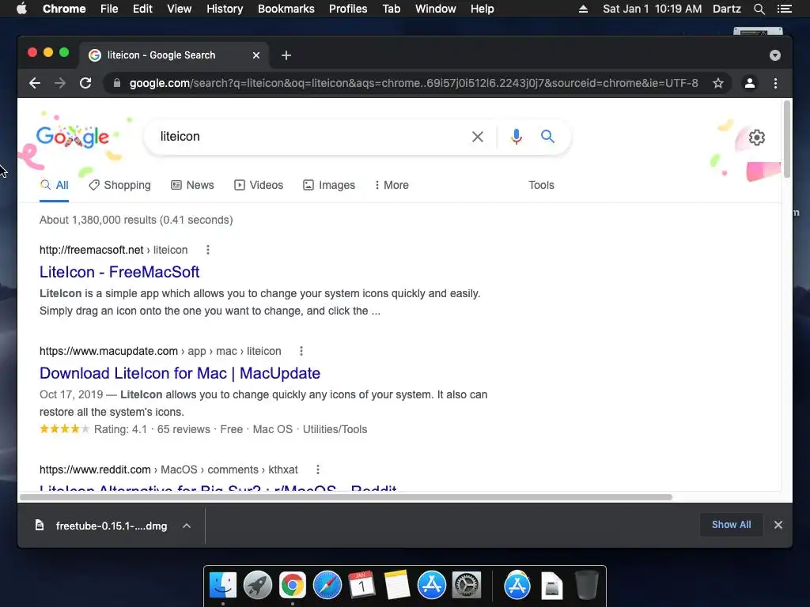The image size is (810, 607).
Task: Open Calendar from the Dock
Action: coord(362,586)
